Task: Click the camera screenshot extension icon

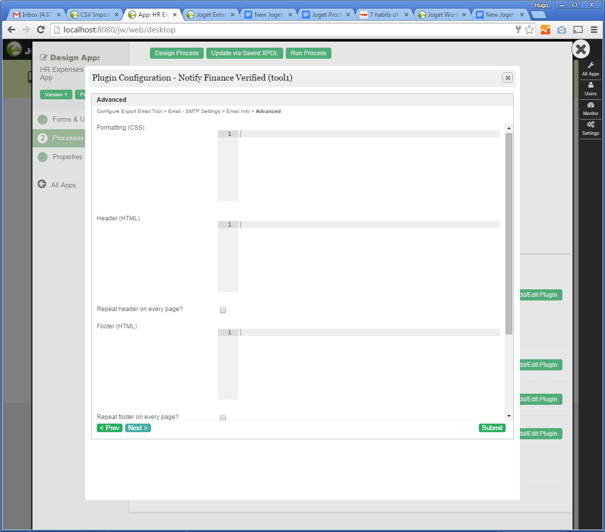Action: 561,30
